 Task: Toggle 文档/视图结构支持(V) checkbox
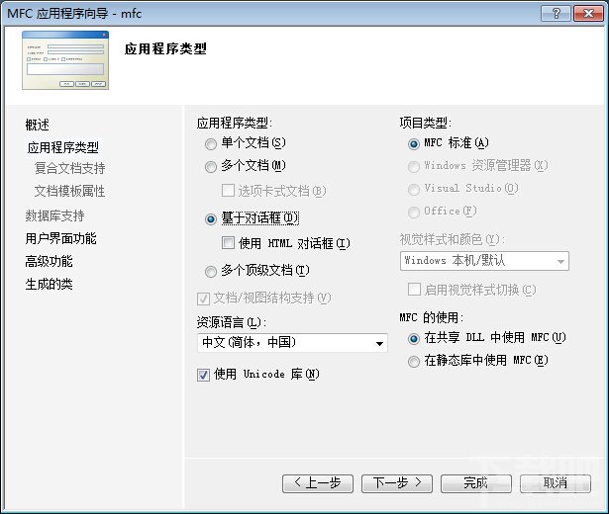[x=203, y=299]
